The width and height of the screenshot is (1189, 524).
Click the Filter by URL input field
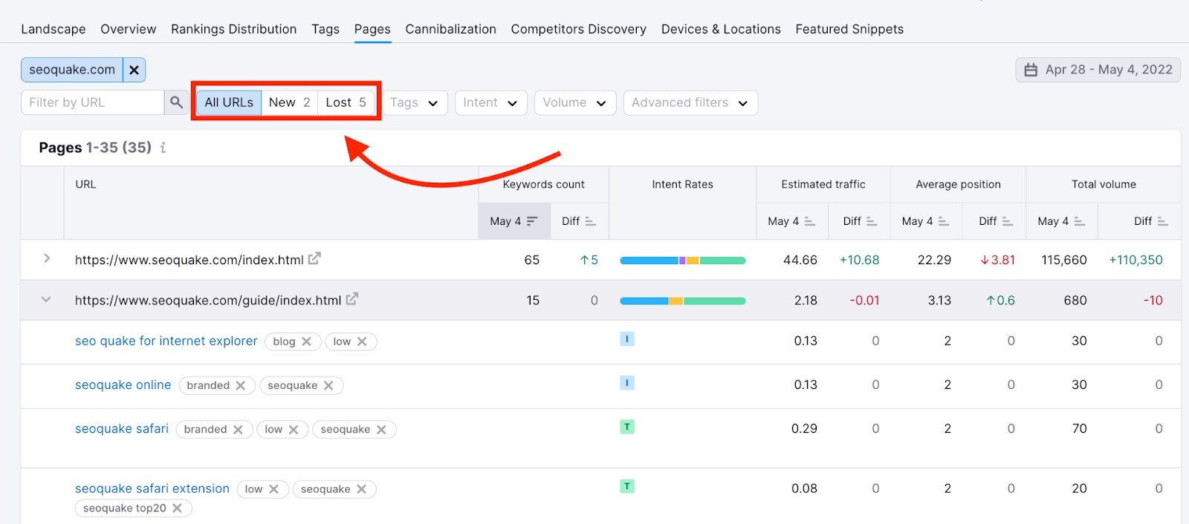[92, 102]
